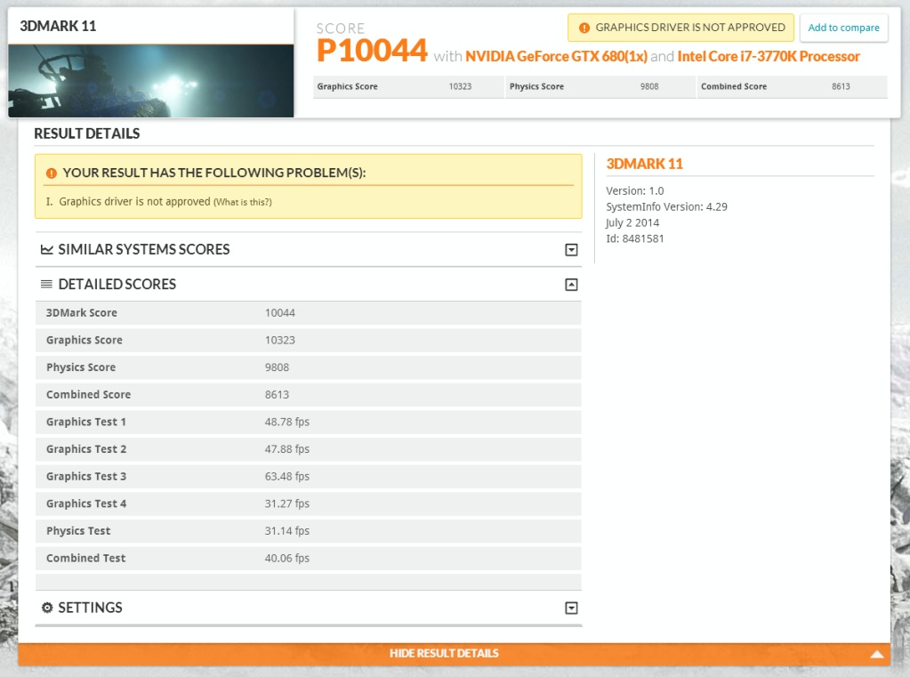The width and height of the screenshot is (910, 677).
Task: Click the 3DMark 11 benchmark thumbnail image
Action: pyautogui.click(x=151, y=81)
